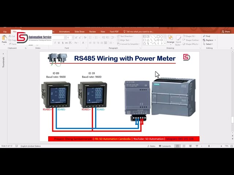
Task: Click the Paste clipboard icon
Action: (4, 38)
